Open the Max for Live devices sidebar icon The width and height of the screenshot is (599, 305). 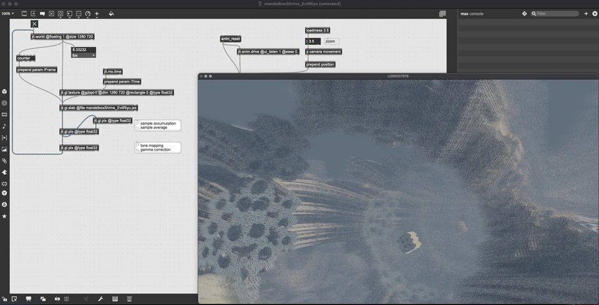point(4,184)
